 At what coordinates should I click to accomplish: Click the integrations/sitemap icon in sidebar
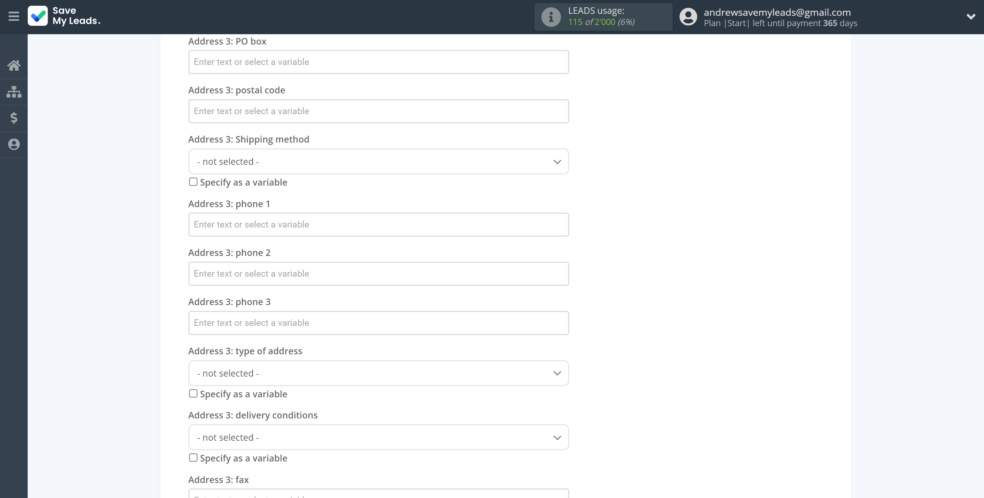pyautogui.click(x=14, y=90)
